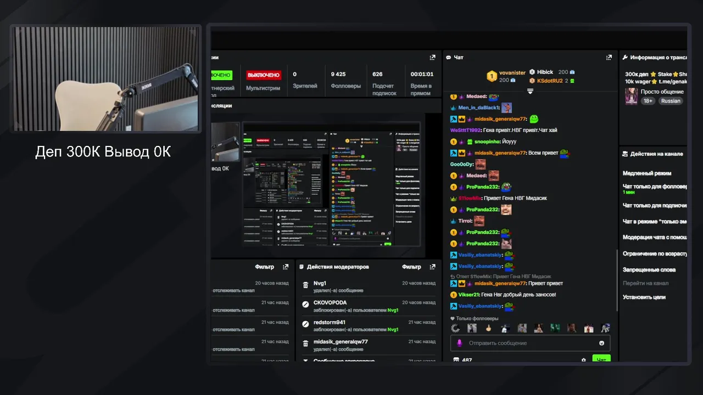Open the Фильтр menu in Действия модераторов
This screenshot has height=395, width=703.
click(411, 267)
